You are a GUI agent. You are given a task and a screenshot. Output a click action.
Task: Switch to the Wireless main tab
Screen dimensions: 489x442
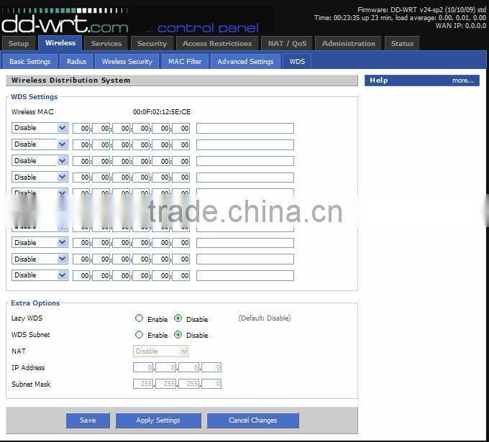click(x=60, y=42)
